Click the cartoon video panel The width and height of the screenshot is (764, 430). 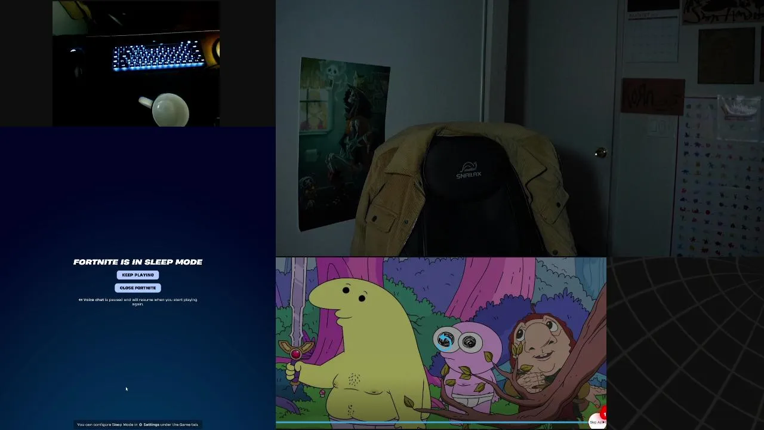[x=441, y=343]
